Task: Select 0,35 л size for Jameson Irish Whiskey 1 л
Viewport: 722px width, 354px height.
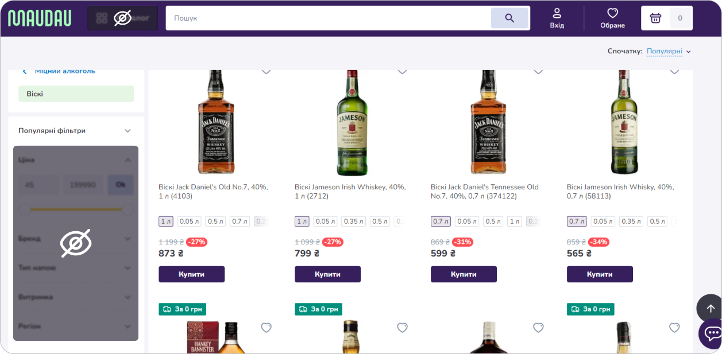Action: click(353, 221)
